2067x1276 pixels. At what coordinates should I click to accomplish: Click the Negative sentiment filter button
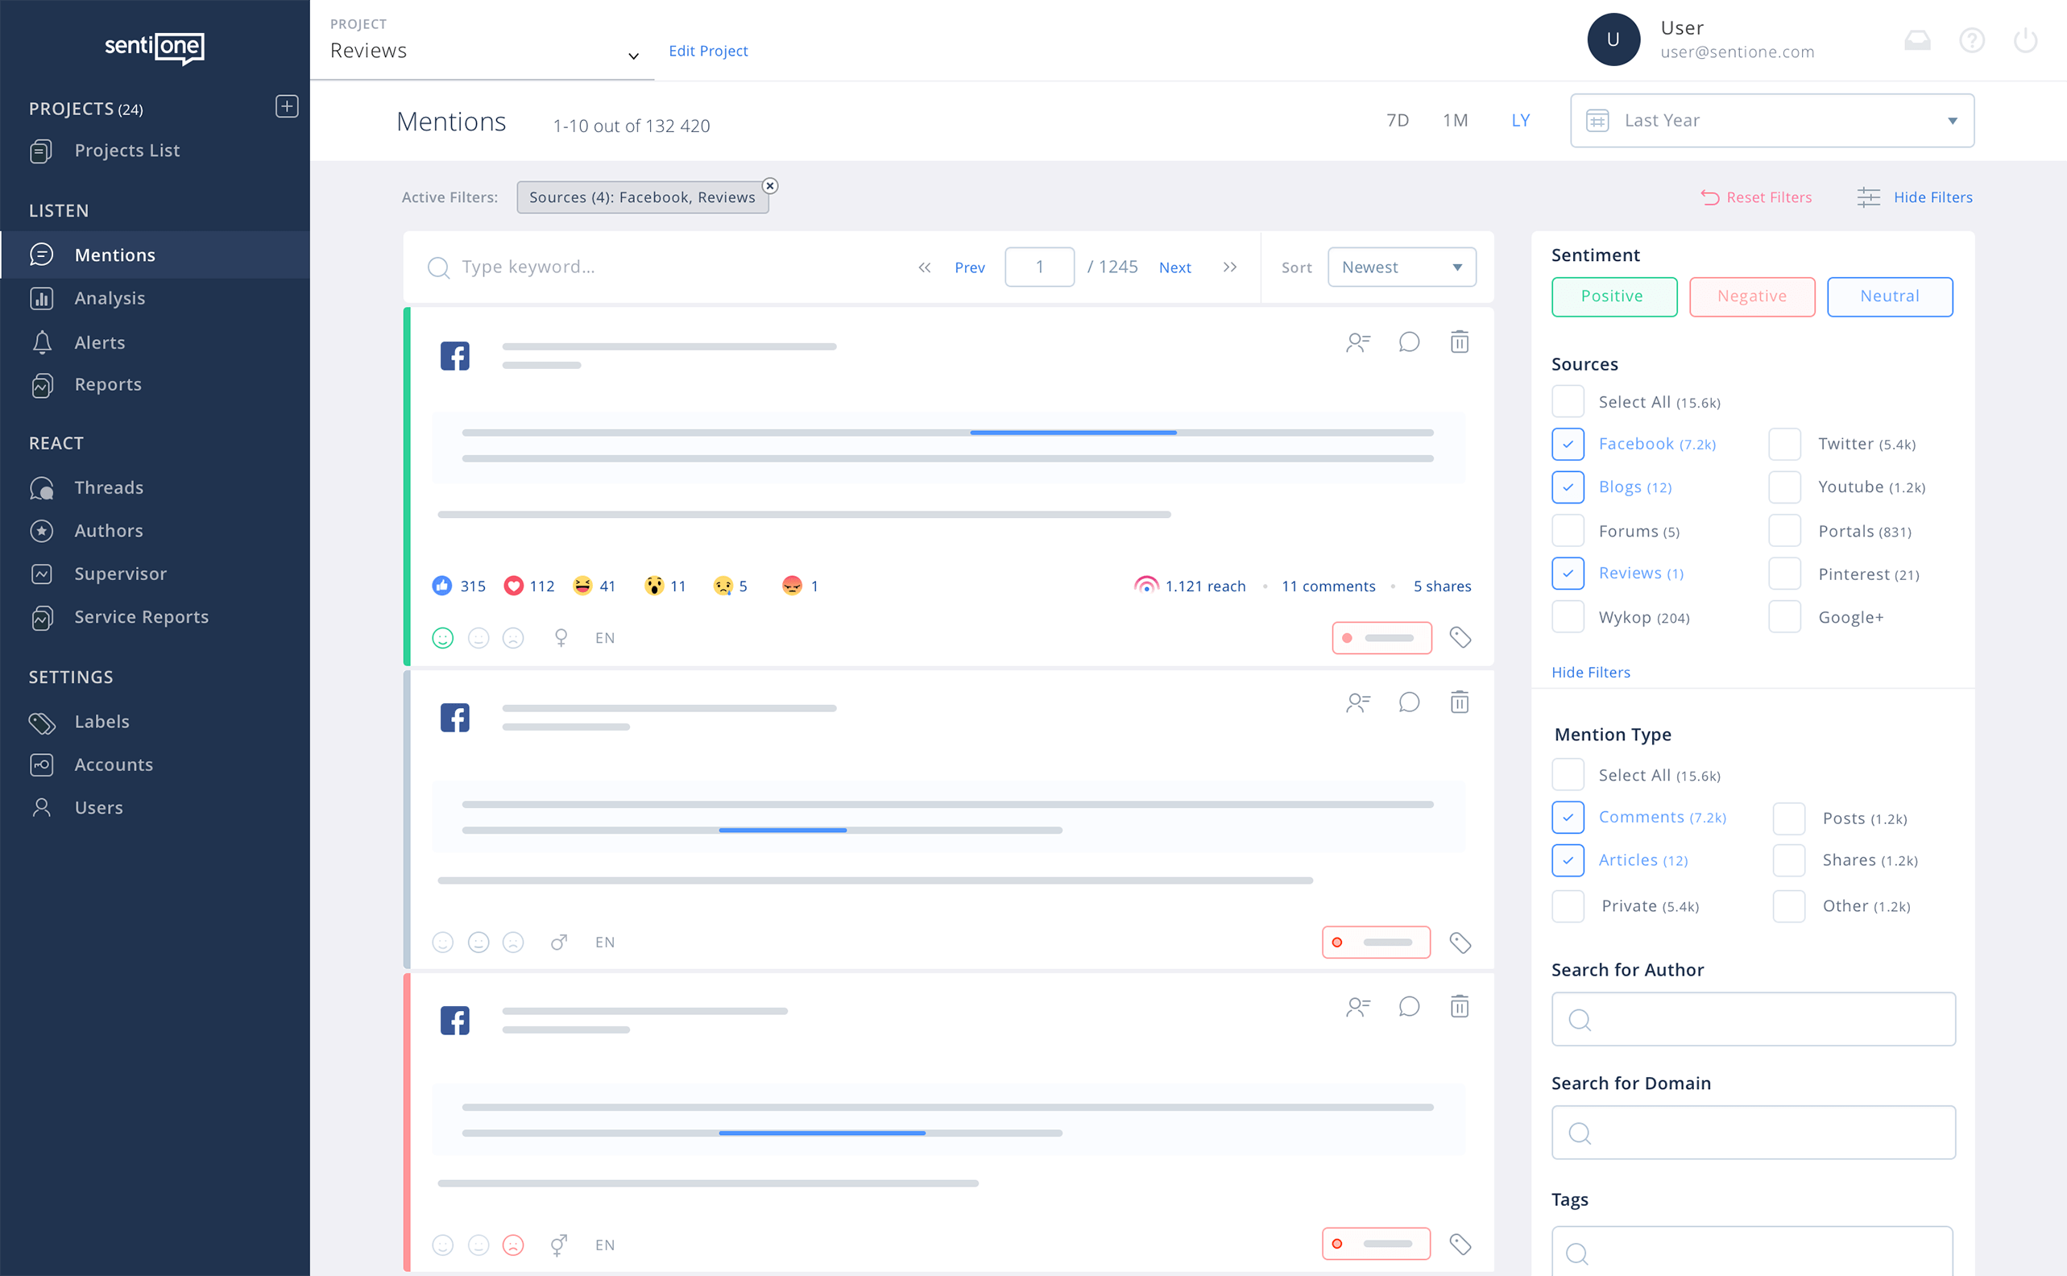pyautogui.click(x=1753, y=296)
